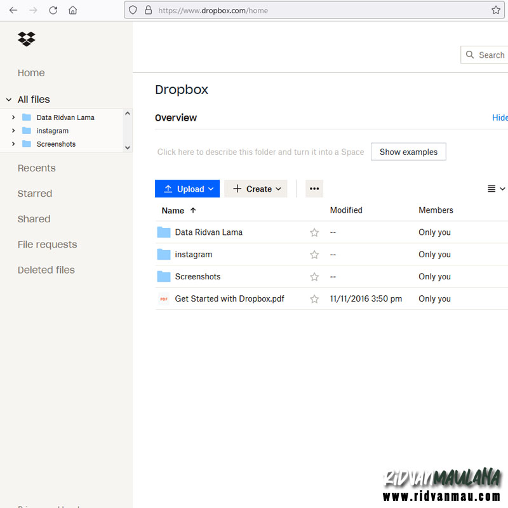508x508 pixels.
Task: Star Get Started with Dropbox.pdf
Action: (314, 298)
